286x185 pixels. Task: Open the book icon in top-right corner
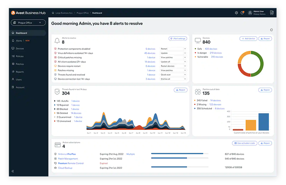pyautogui.click(x=271, y=13)
